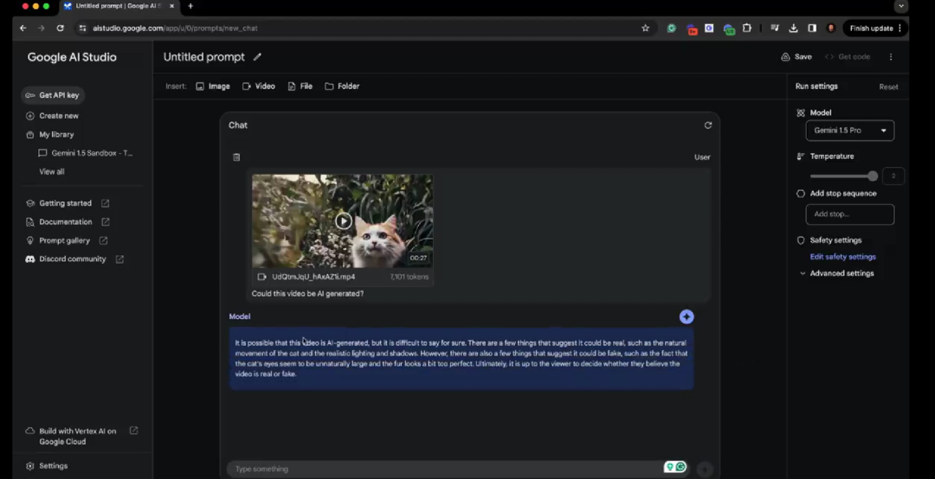Clear the chat with the refresh icon
The image size is (935, 479).
(x=708, y=125)
